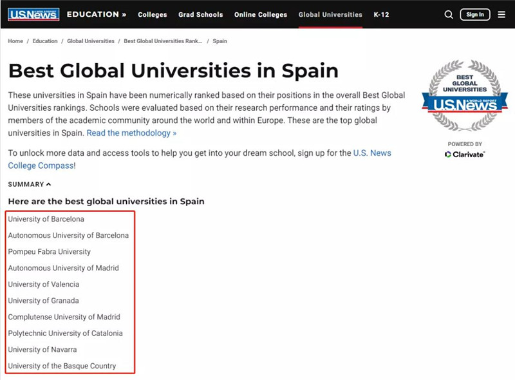
Task: Open University of Barcelona from the list
Action: coord(46,219)
